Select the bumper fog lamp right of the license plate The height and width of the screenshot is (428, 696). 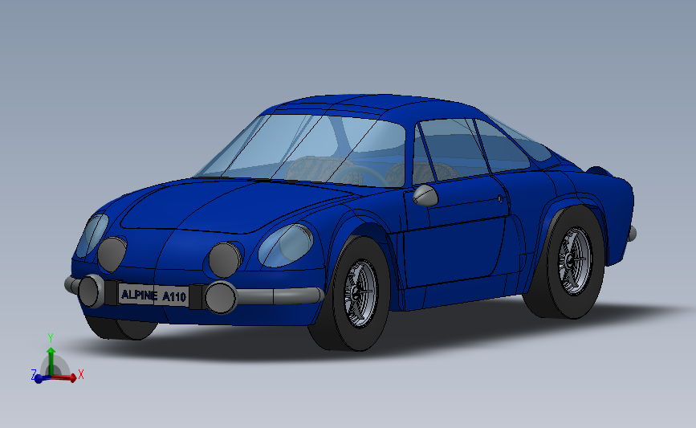pyautogui.click(x=222, y=297)
